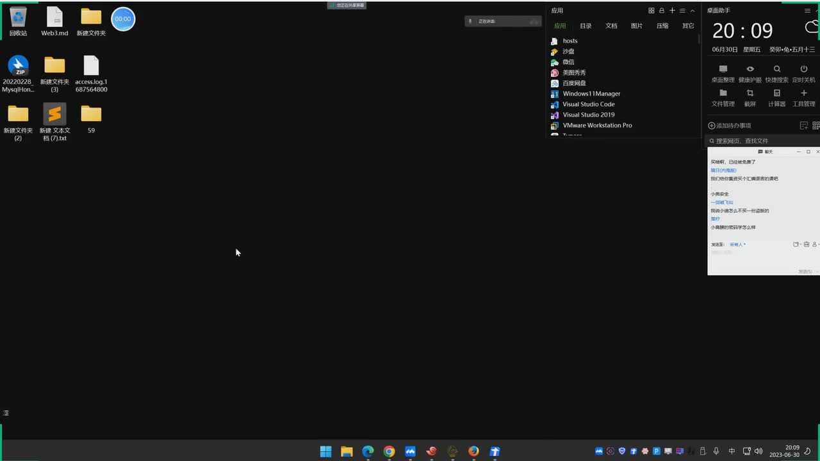Screen dimensions: 820x461
Task: Switch the 应用 panel to grid view
Action: point(652,11)
